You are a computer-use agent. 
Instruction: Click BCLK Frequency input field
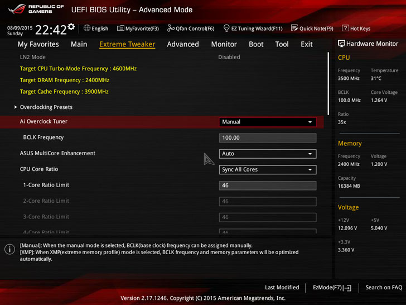pos(268,138)
